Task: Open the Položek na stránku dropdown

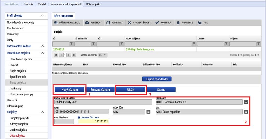Action: coord(103,55)
